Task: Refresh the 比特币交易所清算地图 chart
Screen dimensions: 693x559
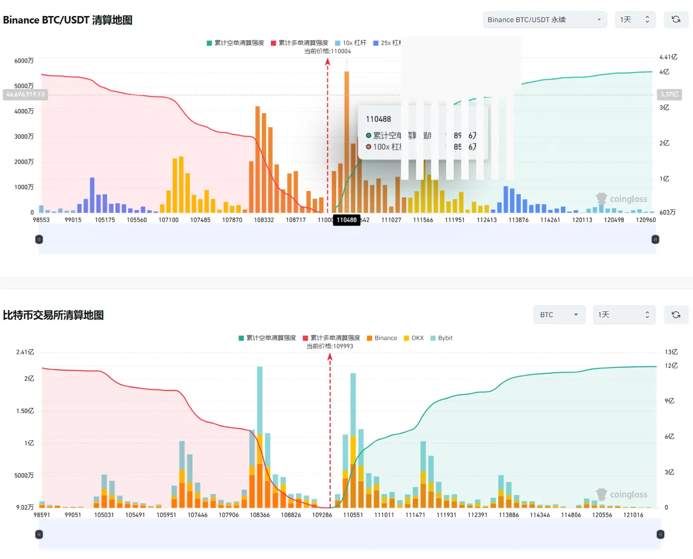Action: pos(676,315)
